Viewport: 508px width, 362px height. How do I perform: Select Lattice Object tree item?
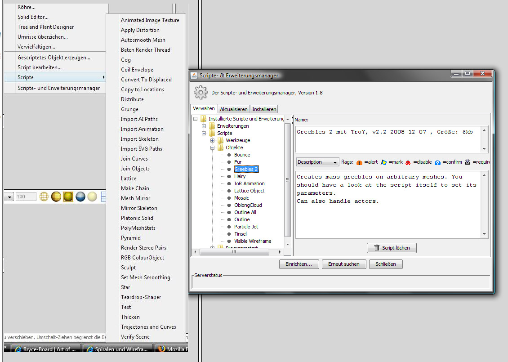[x=249, y=191]
